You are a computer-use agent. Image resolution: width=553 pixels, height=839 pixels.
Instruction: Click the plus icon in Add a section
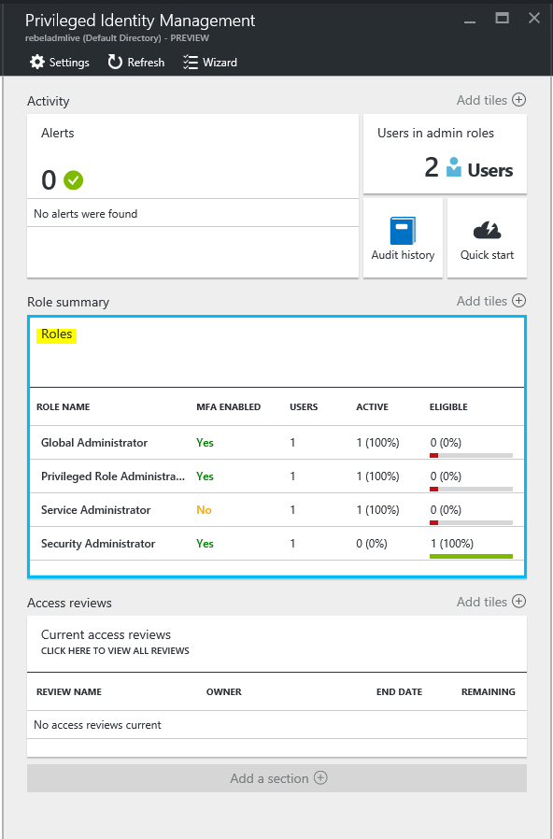(x=320, y=777)
